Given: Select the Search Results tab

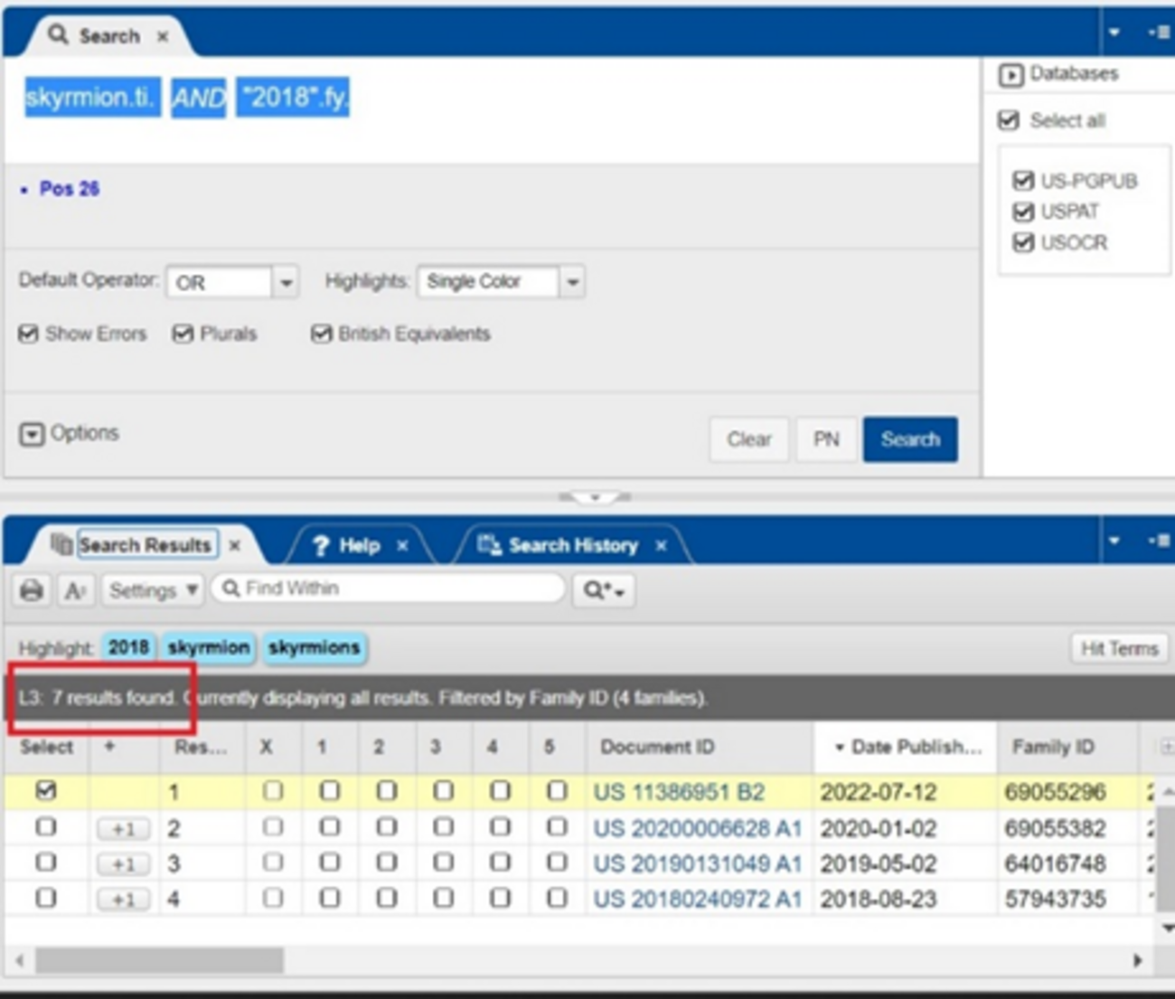Looking at the screenshot, I should click(145, 545).
